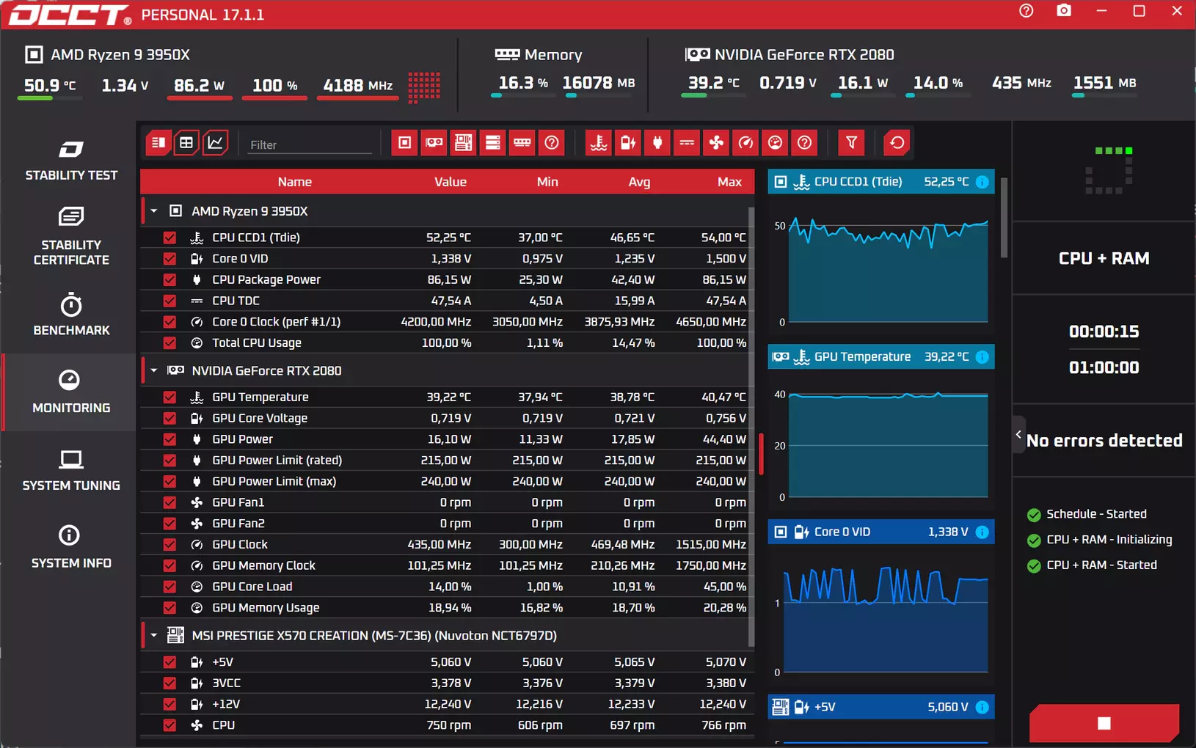Filter sensors by graphics card
Screen dimensions: 1196x748
434,143
